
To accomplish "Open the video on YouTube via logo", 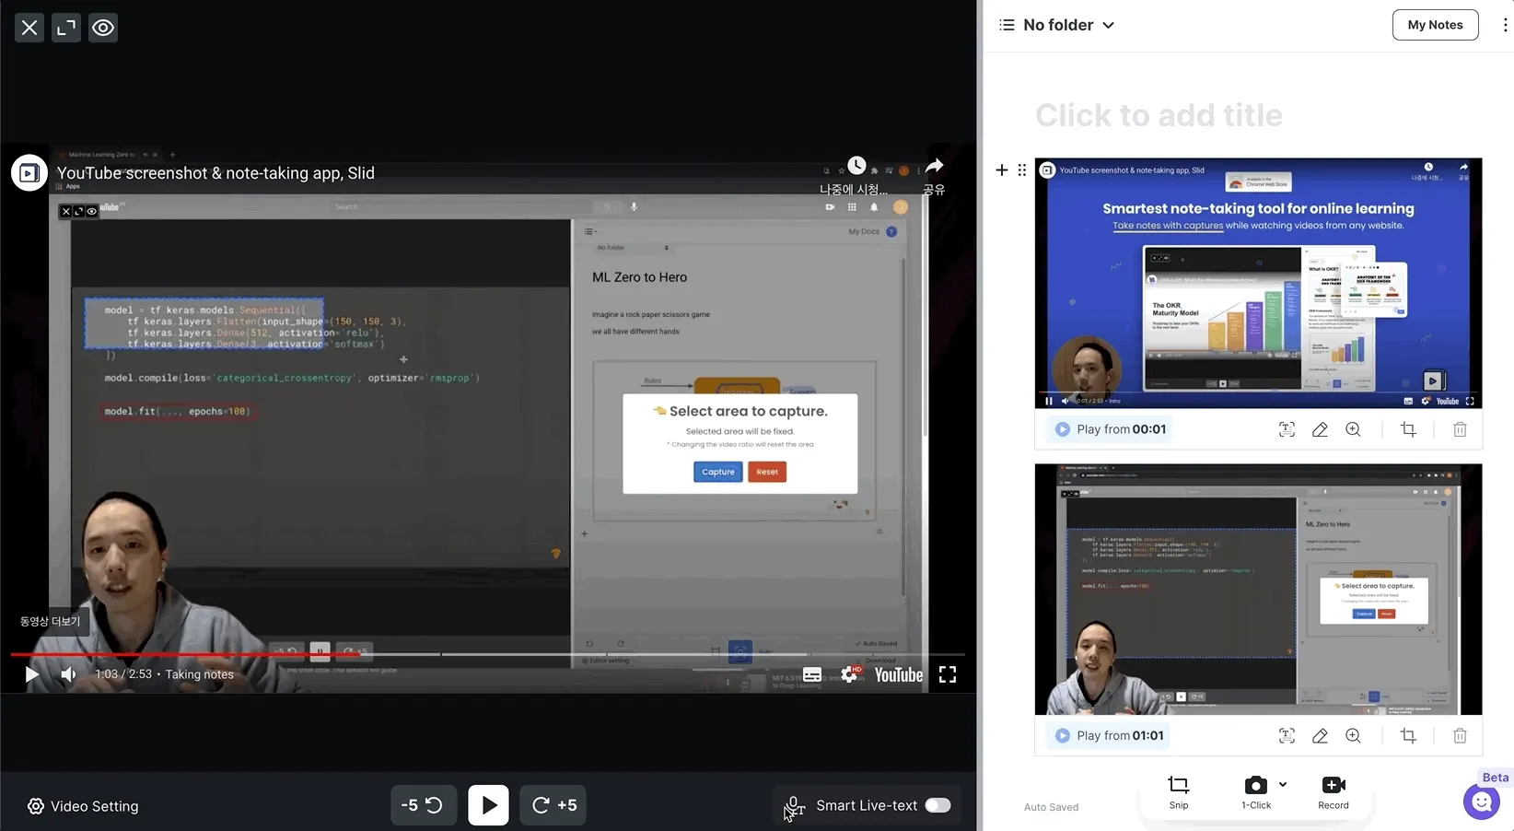I will pyautogui.click(x=899, y=674).
